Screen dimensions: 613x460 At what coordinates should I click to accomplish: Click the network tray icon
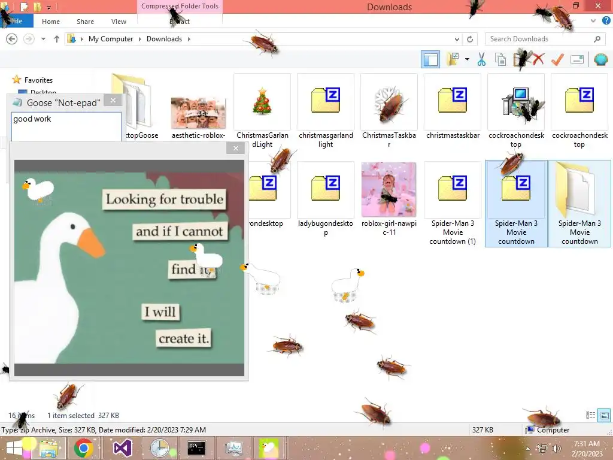click(x=542, y=449)
